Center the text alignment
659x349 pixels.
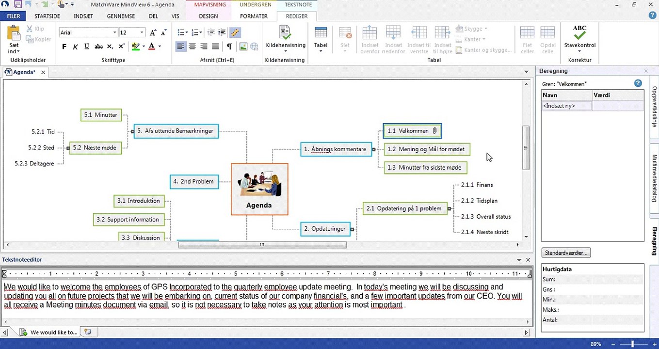pyautogui.click(x=193, y=47)
